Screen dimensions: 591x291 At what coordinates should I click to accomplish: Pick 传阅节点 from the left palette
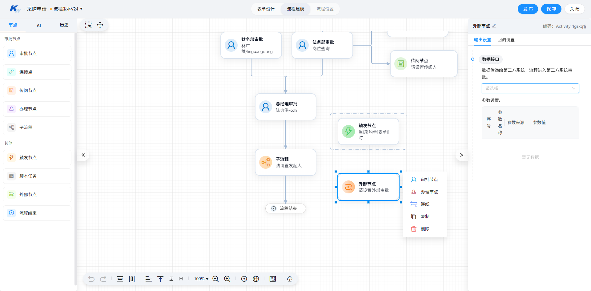[x=37, y=91]
